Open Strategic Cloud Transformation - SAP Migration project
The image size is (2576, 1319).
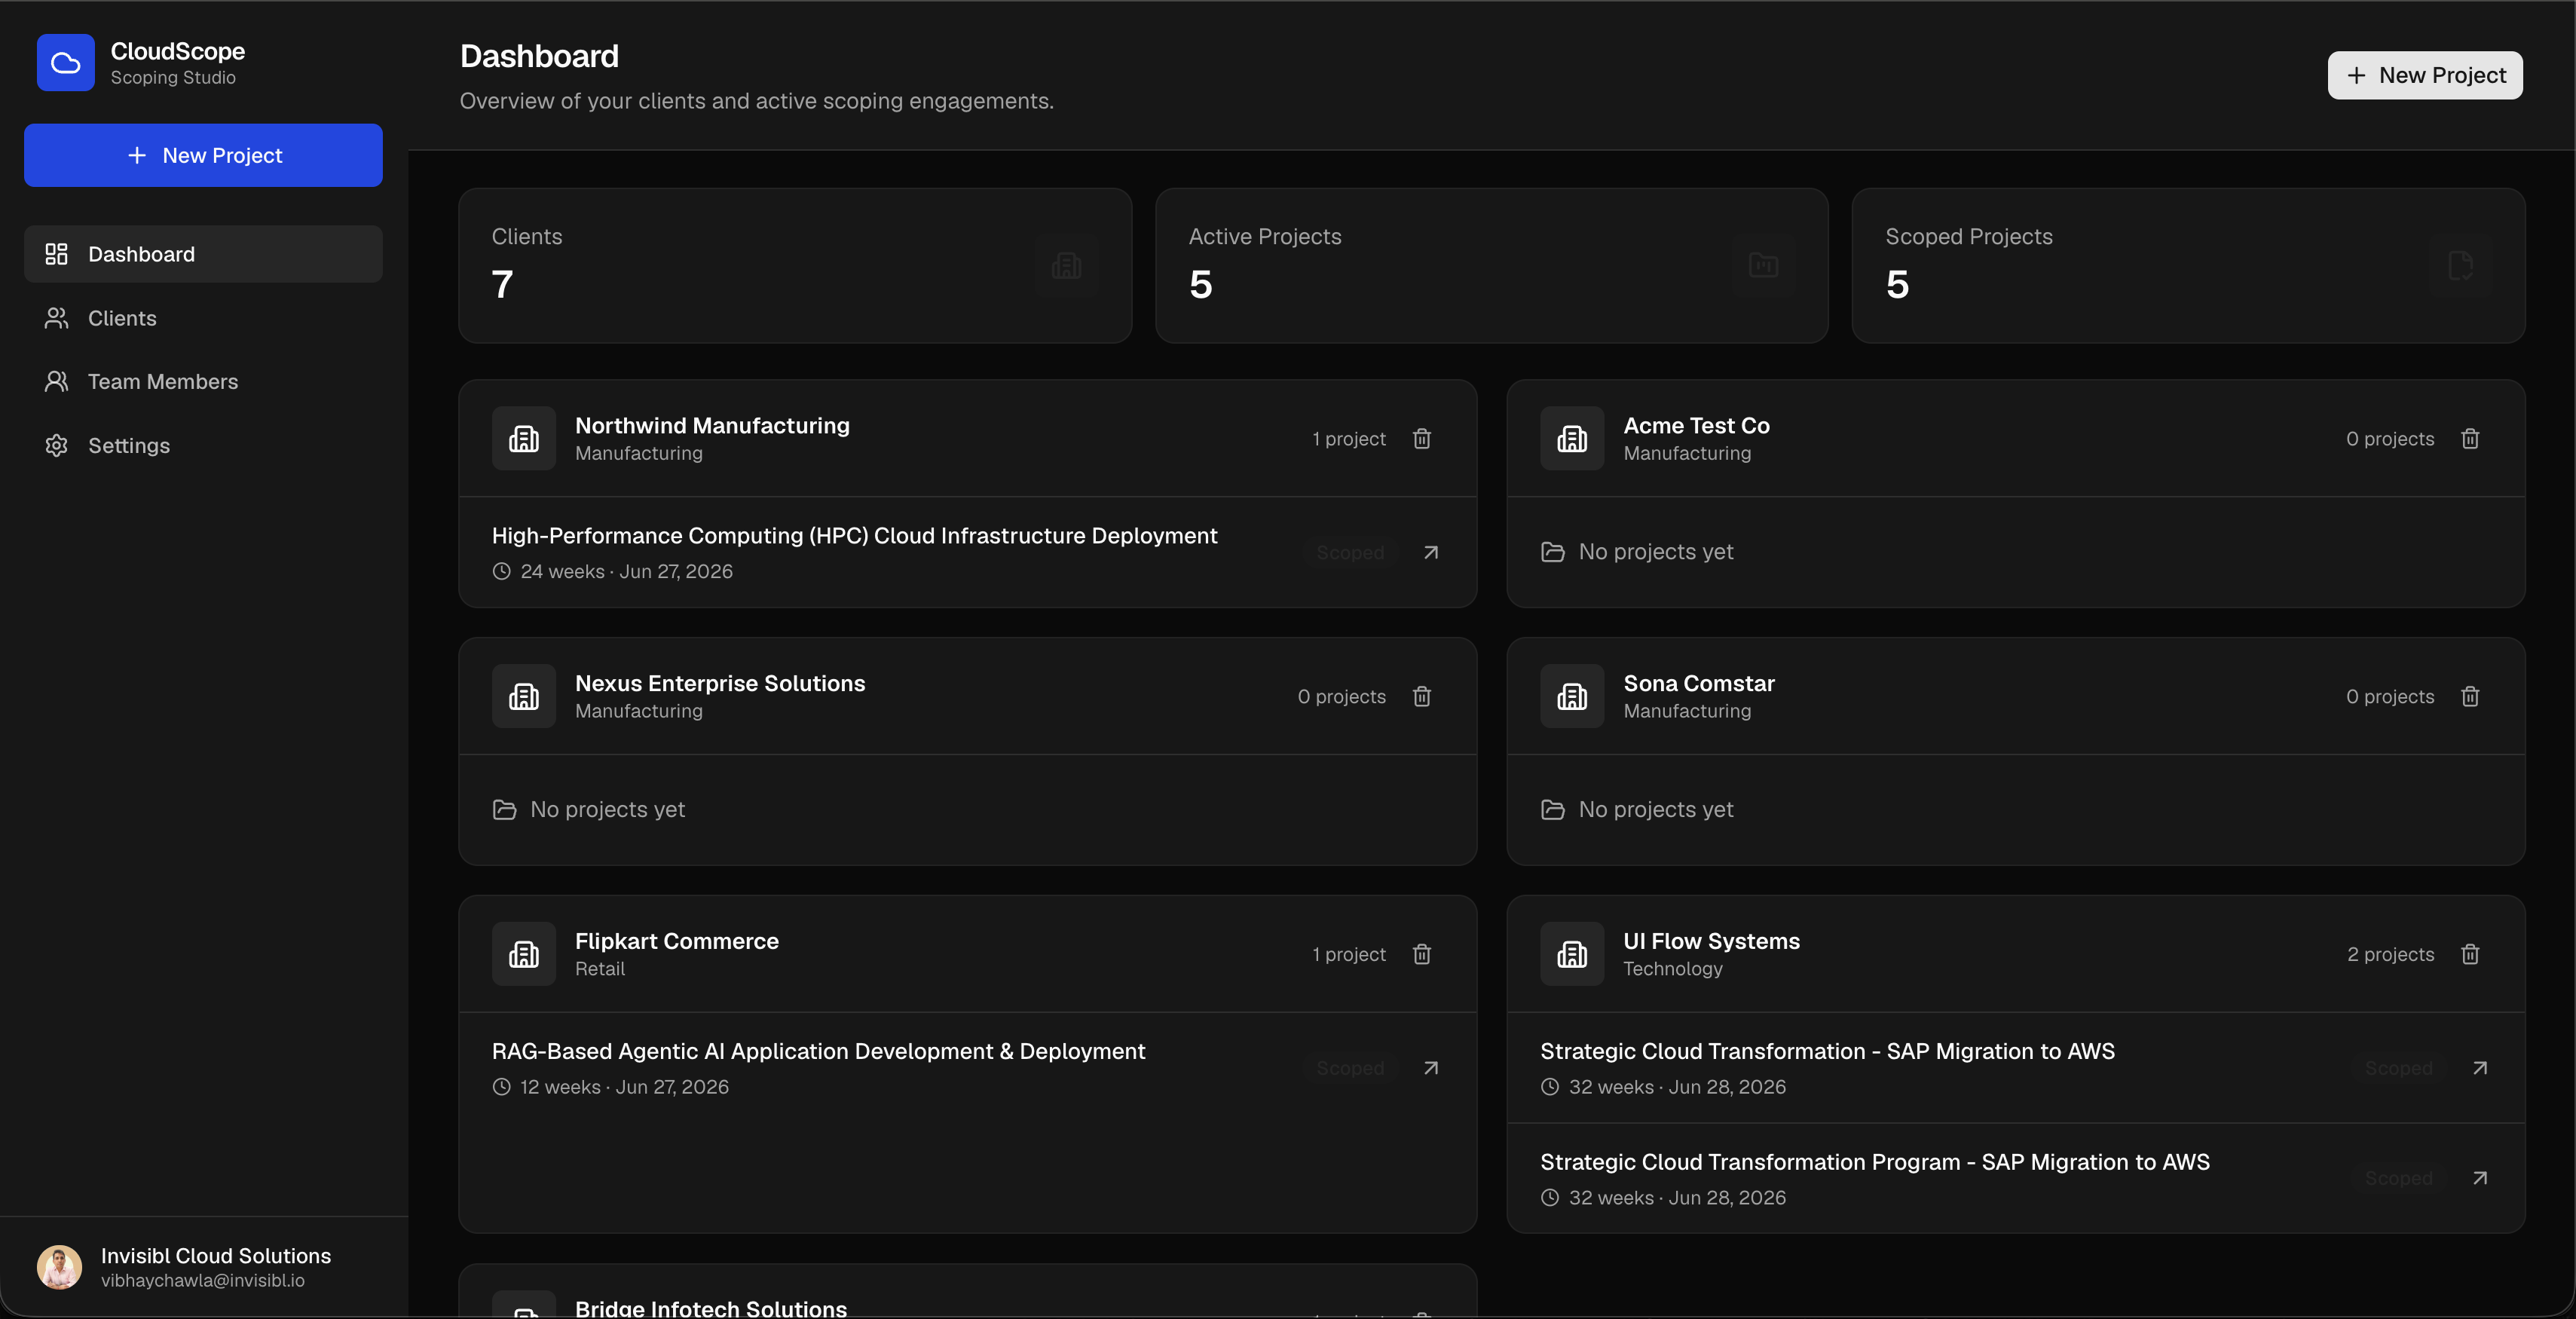tap(1827, 1052)
